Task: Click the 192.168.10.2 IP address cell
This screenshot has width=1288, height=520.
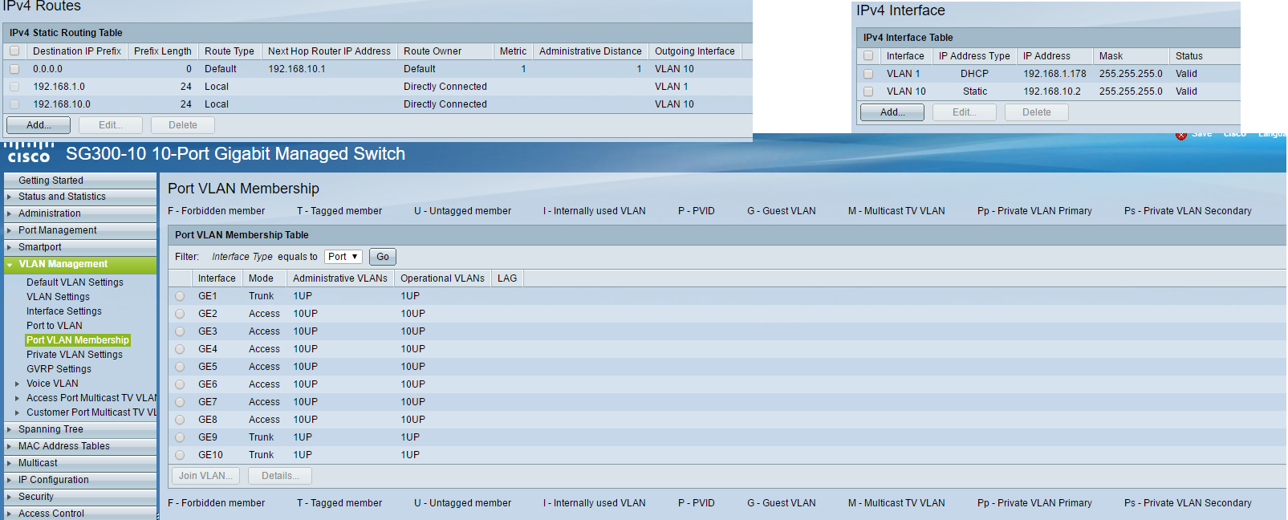Action: pos(1052,91)
